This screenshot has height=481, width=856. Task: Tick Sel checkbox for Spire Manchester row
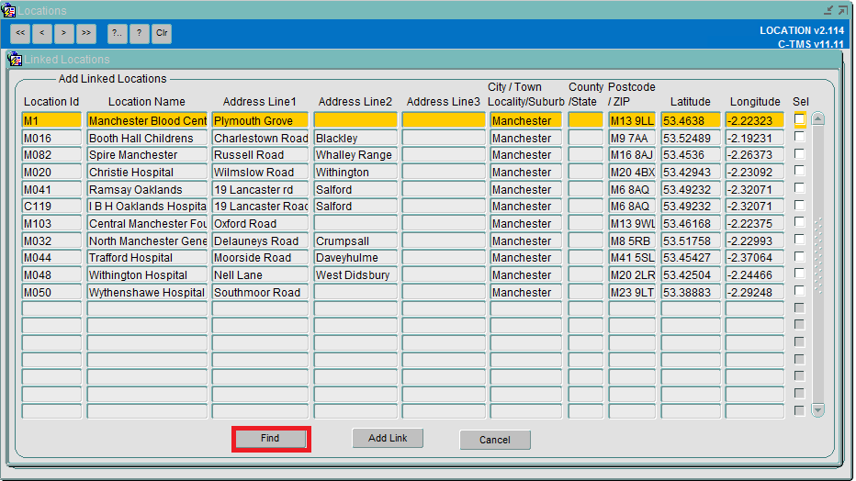(x=800, y=154)
